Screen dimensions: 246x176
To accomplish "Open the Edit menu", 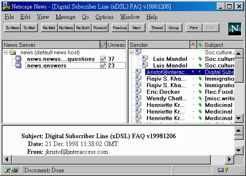I will (x=25, y=17).
